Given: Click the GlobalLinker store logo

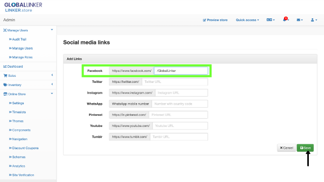Looking at the screenshot, I should 23,7.
